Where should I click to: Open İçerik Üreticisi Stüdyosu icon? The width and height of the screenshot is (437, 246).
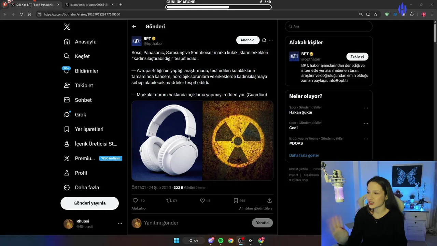tap(67, 144)
